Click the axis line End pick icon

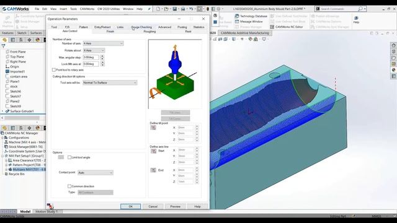click(x=153, y=170)
